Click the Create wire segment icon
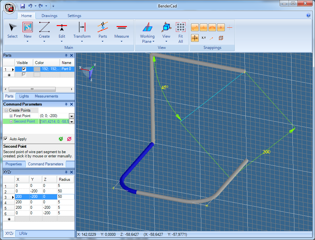Image resolution: width=315 pixels, height=240 pixels. tap(44, 27)
